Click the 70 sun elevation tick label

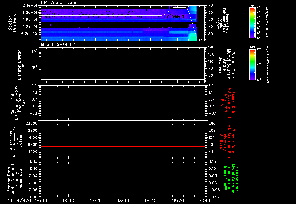(211, 5)
